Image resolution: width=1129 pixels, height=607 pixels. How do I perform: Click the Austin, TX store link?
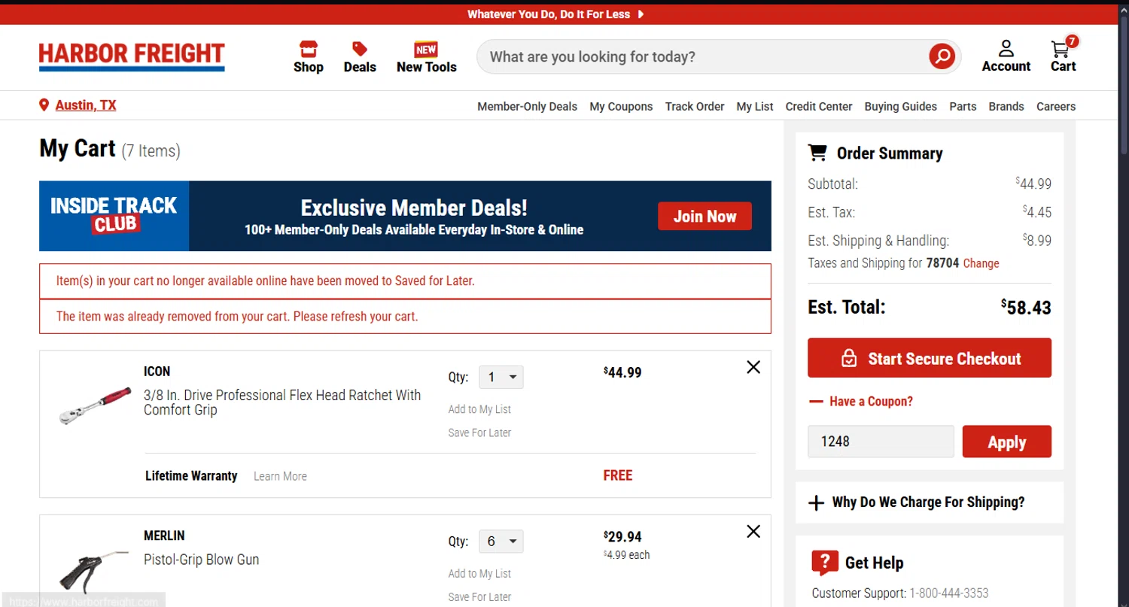(x=86, y=105)
